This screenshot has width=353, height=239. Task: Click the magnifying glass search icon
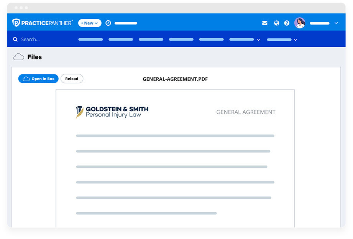tap(15, 40)
